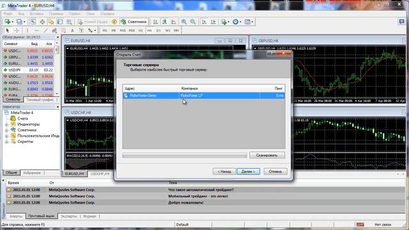Open the Strategy Tester toolbar icon
The height and width of the screenshot is (230, 409).
pos(69,22)
